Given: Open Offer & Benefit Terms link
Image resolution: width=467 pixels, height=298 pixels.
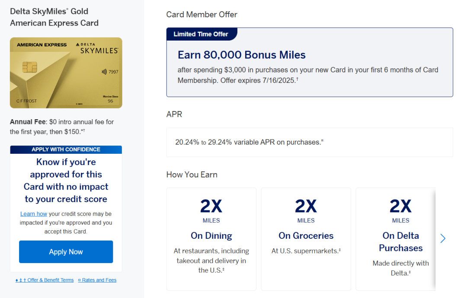Looking at the screenshot, I should coord(45,280).
